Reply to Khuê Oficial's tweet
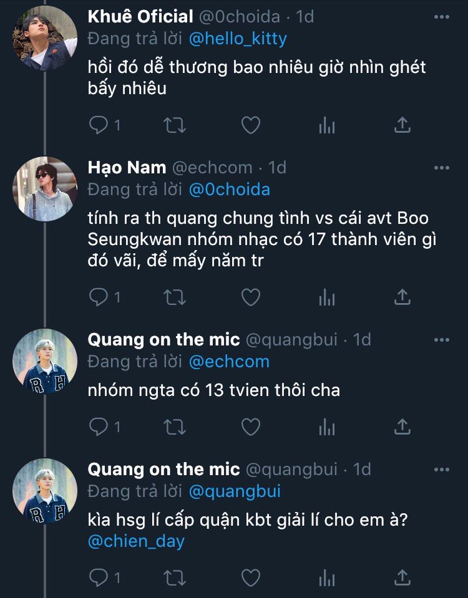 99,125
